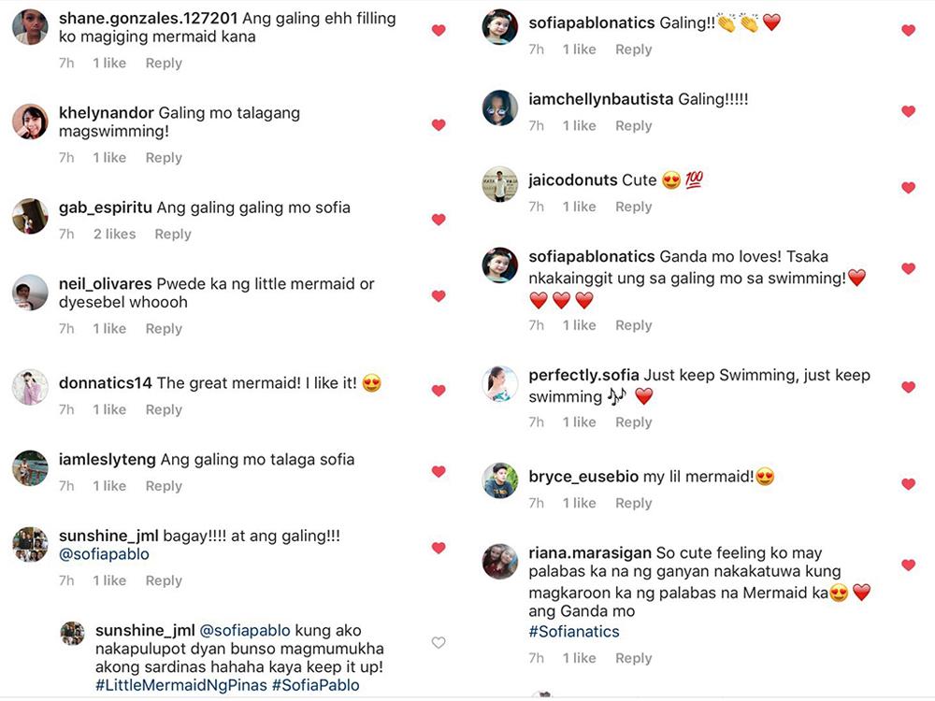Click the iamleslyteng username

click(106, 460)
